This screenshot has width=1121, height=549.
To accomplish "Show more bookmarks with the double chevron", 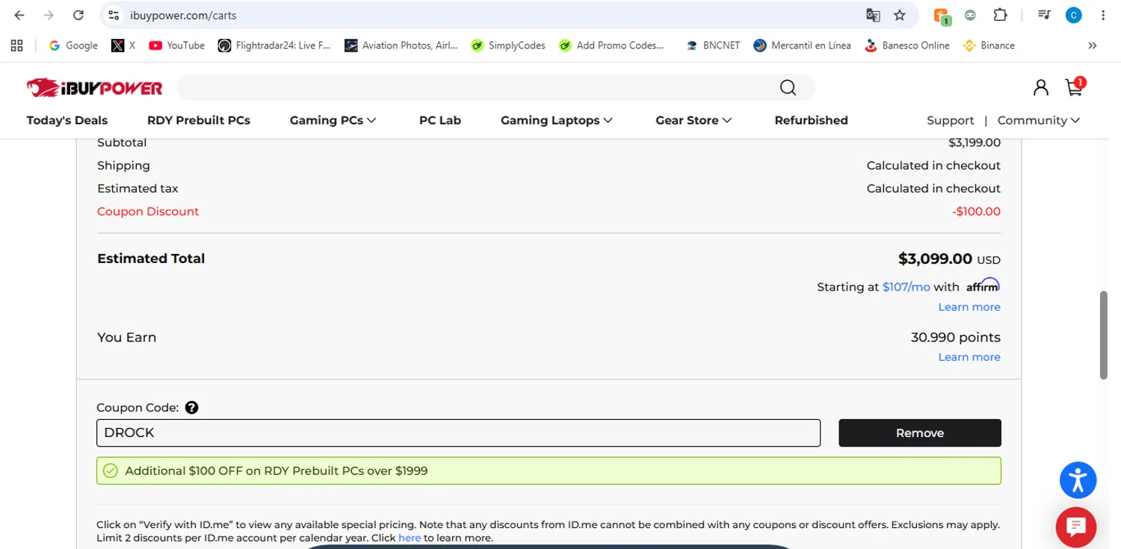I will (1092, 46).
